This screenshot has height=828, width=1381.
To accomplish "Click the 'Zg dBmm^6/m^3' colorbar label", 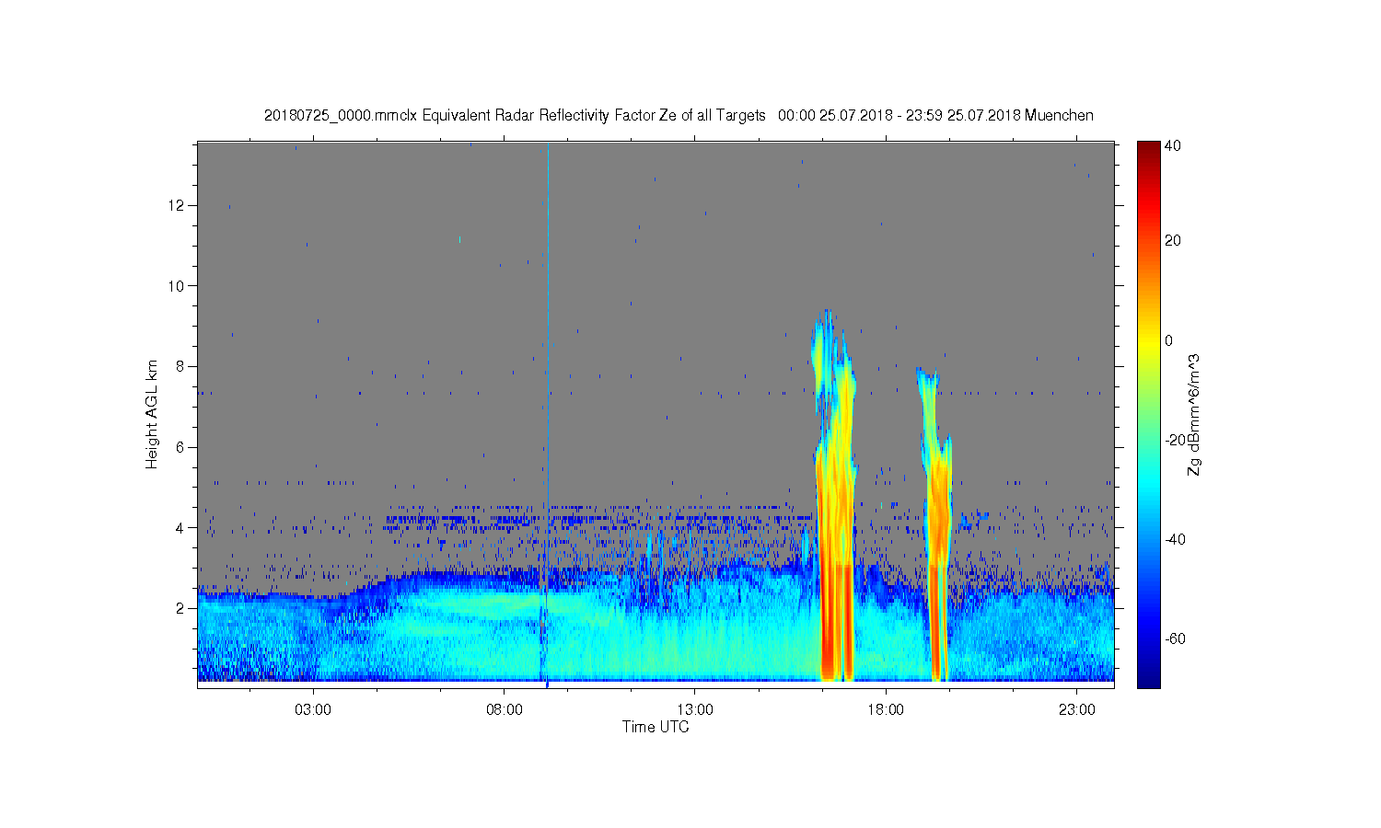I will coord(1194,414).
